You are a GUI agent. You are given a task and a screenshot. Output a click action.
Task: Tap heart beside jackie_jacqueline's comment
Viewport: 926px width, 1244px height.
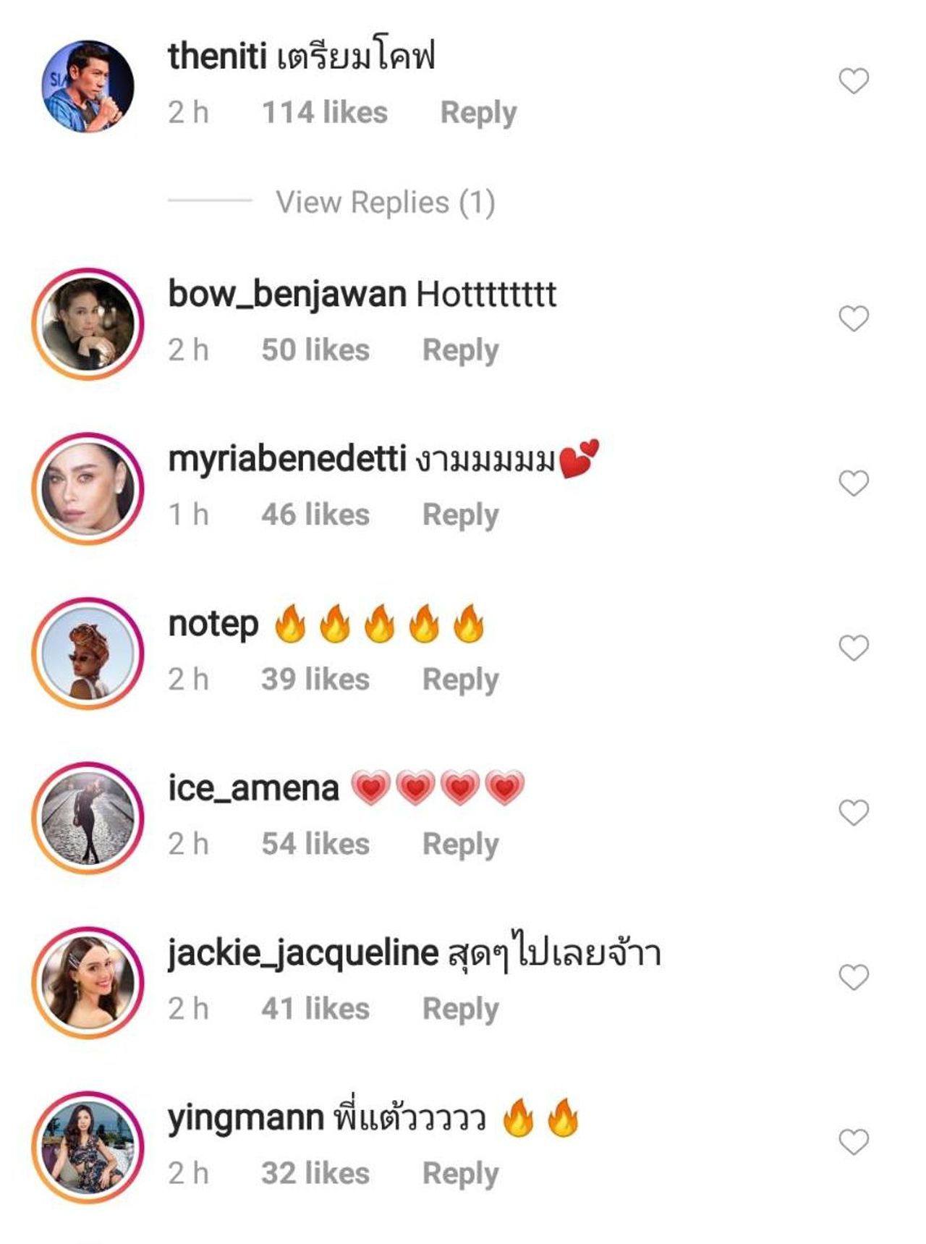854,978
